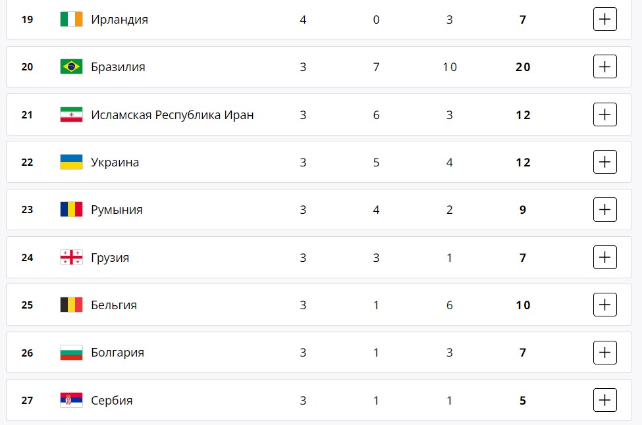This screenshot has width=642, height=425.
Task: Expand Украина row details
Action: coord(604,162)
